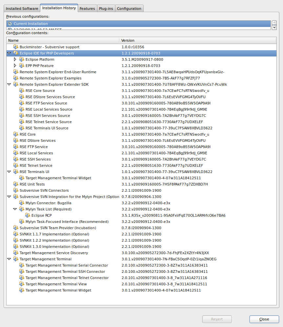Click the Mylyn Task-Focused Interface icon
Image resolution: width=283 pixels, height=327 pixels.
[x=22, y=222]
